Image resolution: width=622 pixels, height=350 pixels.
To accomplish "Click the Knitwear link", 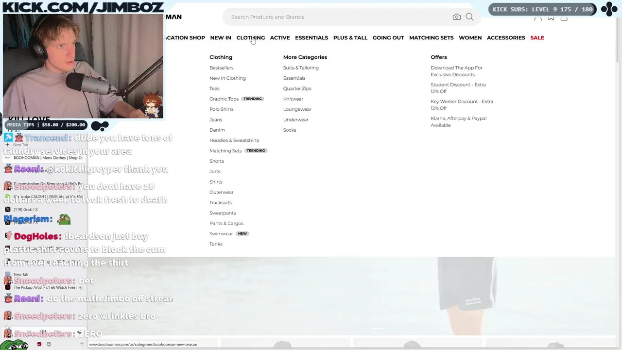I will (293, 99).
